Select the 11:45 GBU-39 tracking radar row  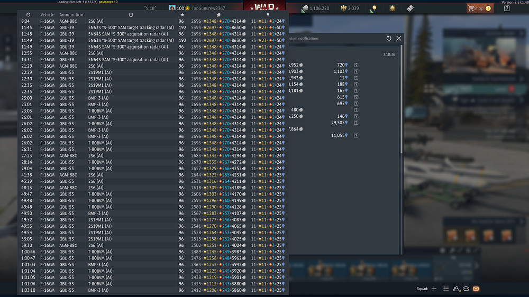tap(153, 27)
